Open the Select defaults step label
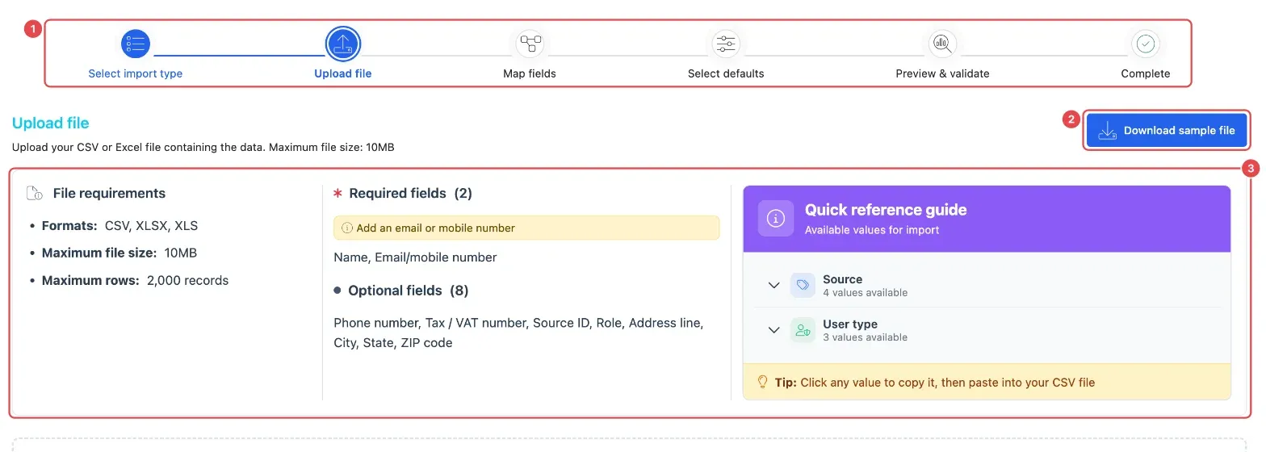The image size is (1266, 452). point(726,73)
